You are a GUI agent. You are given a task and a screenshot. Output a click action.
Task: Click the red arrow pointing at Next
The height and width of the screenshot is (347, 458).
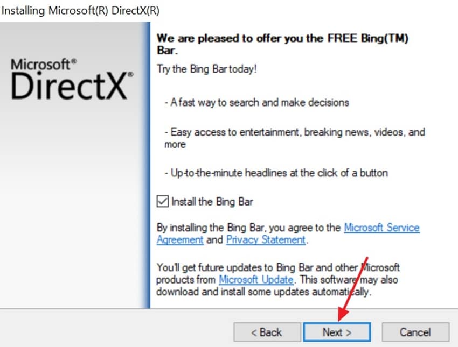pyautogui.click(x=352, y=289)
